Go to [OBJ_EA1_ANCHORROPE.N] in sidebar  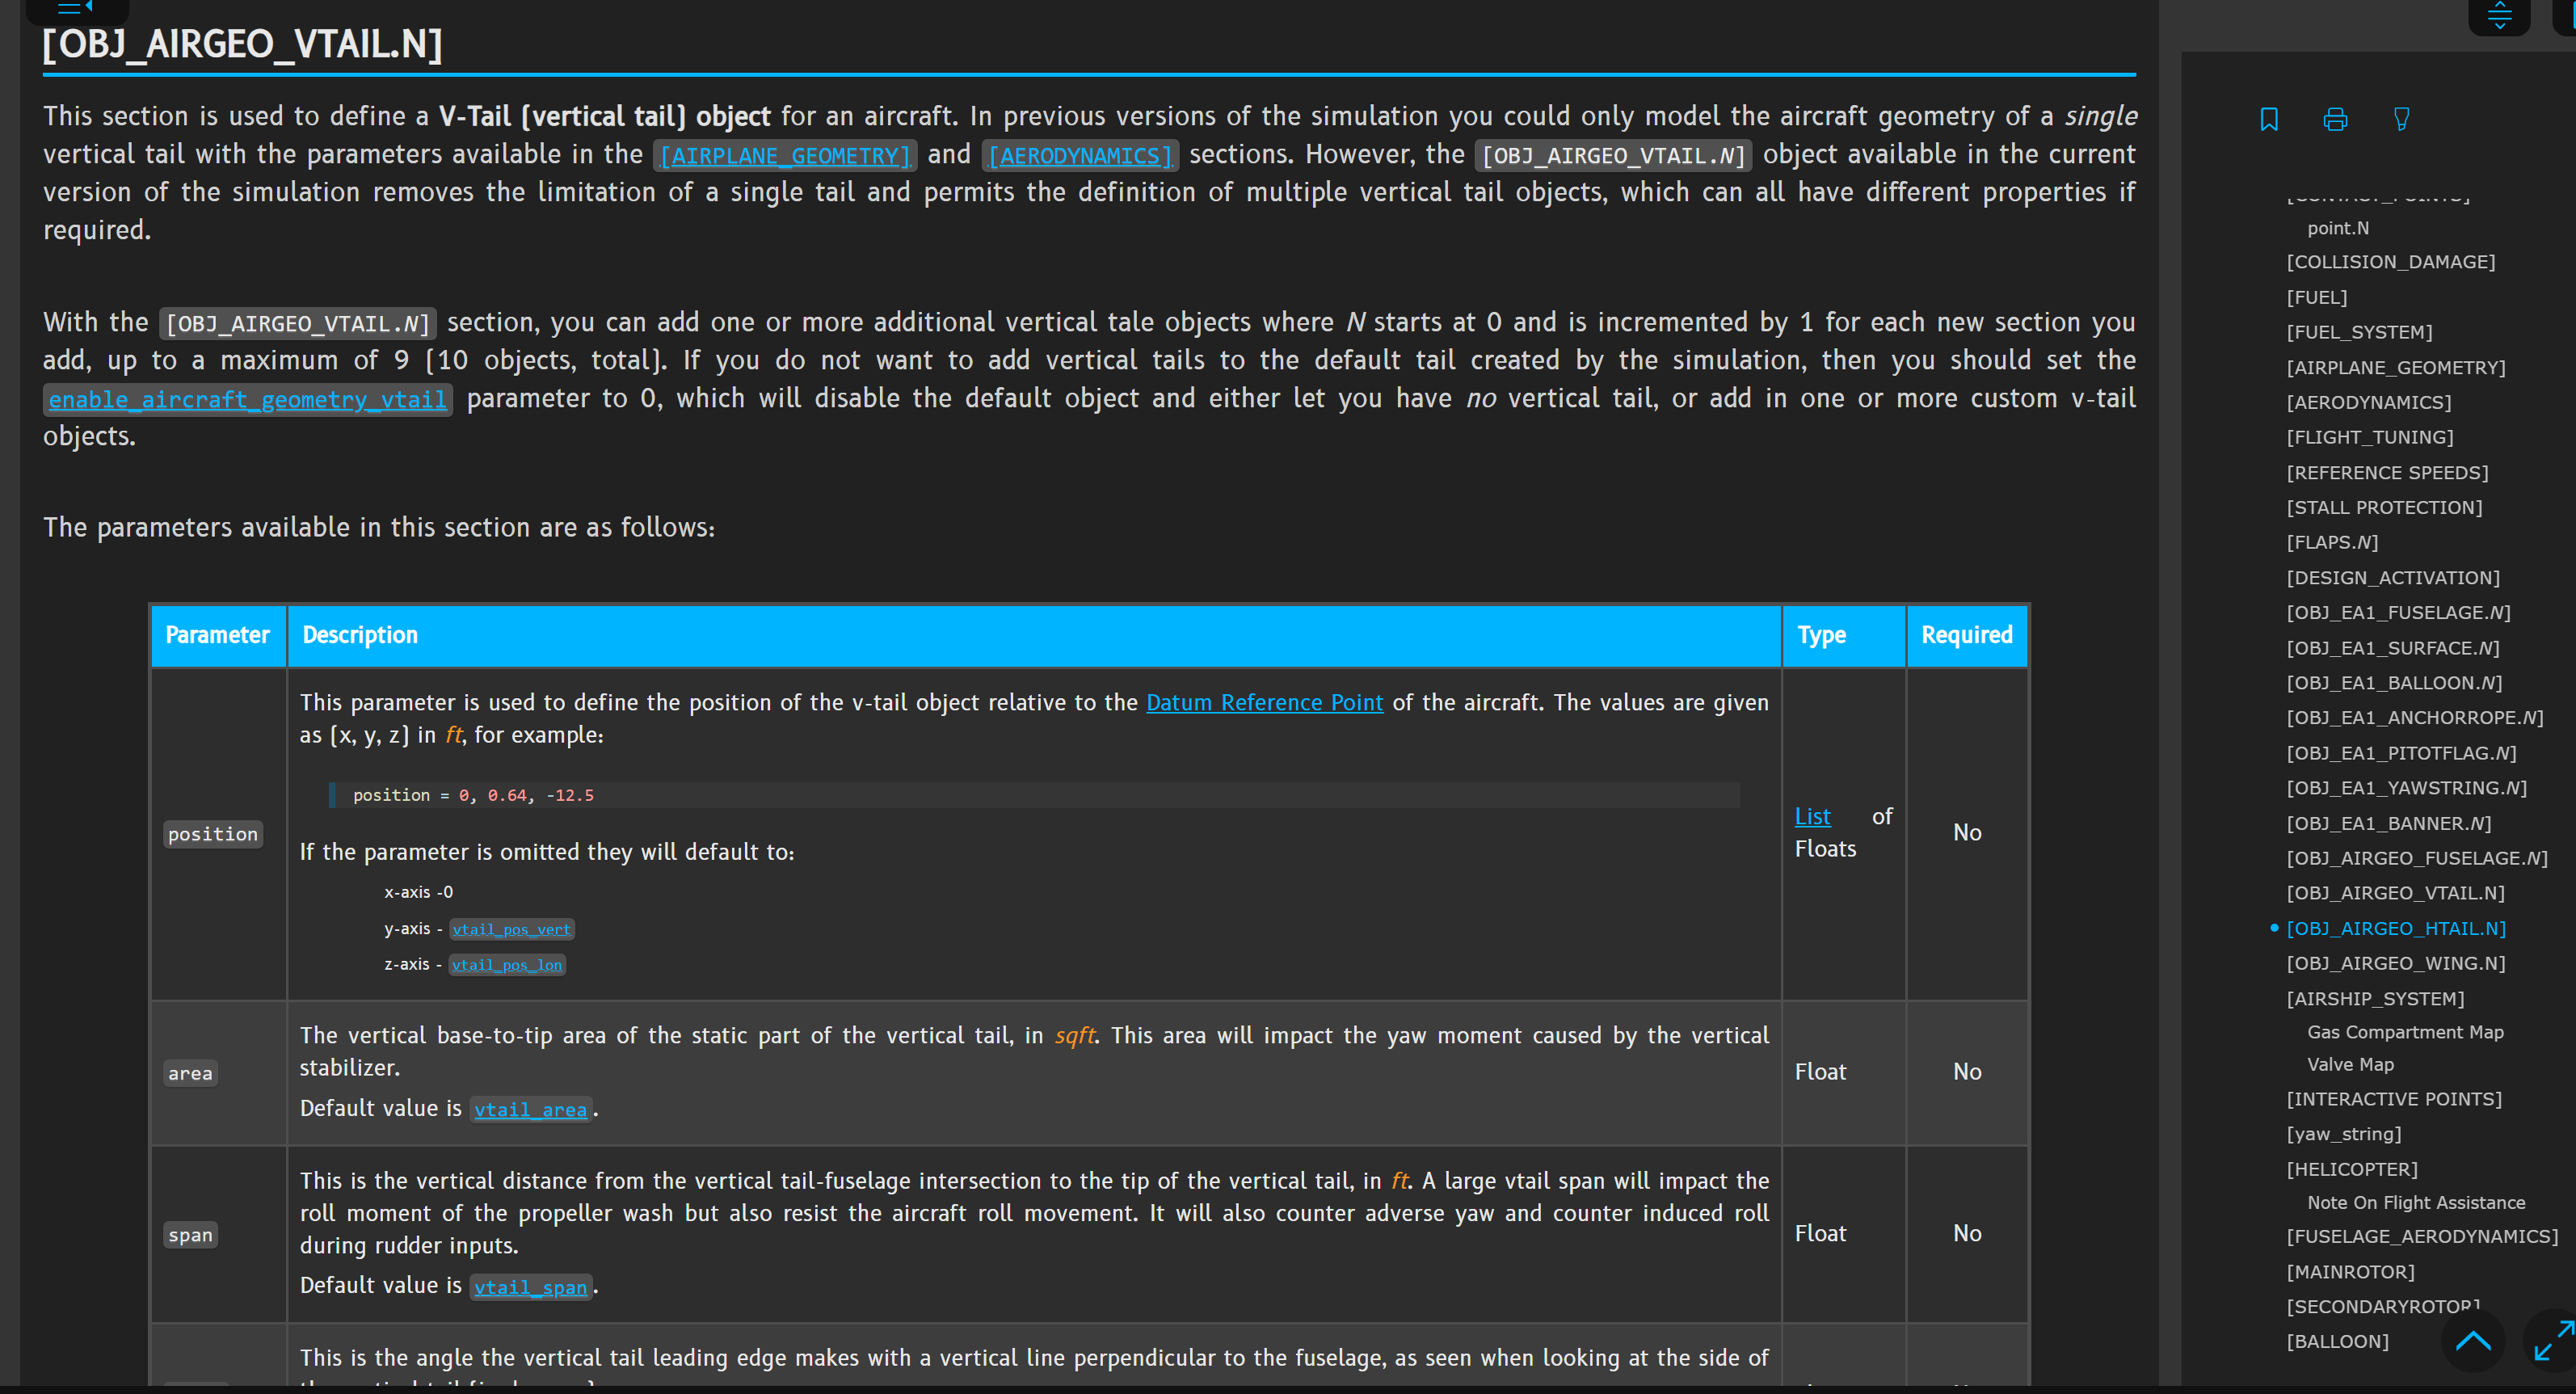[2415, 718]
